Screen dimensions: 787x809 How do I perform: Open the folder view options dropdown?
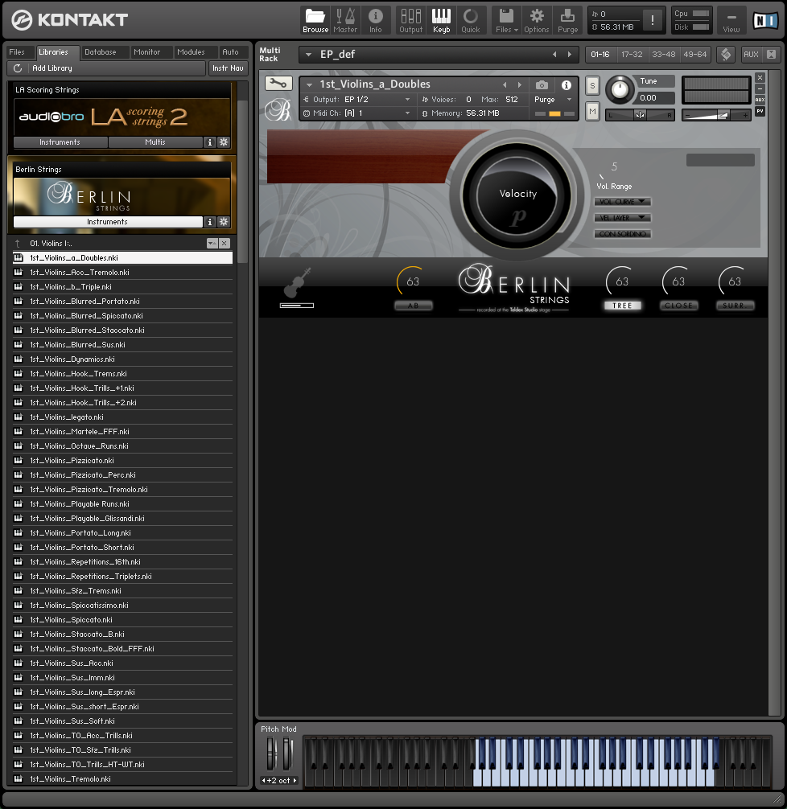coord(212,243)
